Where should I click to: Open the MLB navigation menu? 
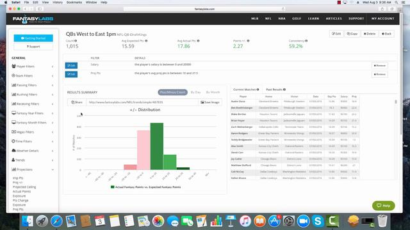255,19
